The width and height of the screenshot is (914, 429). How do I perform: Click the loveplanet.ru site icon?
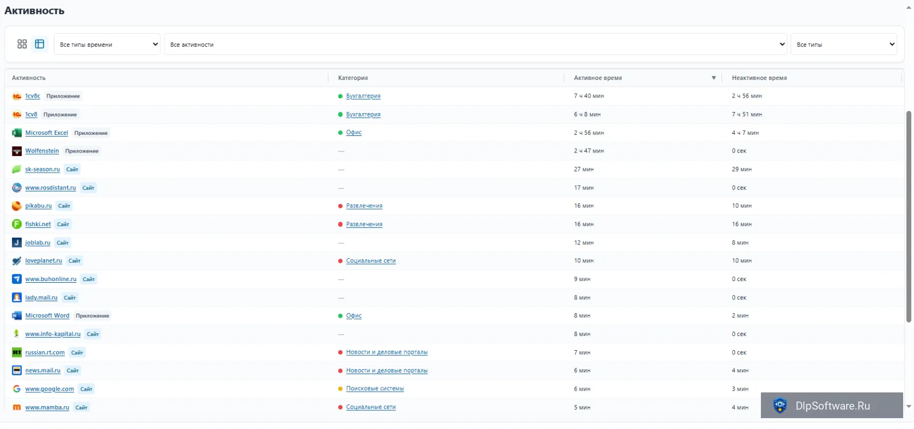pyautogui.click(x=17, y=260)
